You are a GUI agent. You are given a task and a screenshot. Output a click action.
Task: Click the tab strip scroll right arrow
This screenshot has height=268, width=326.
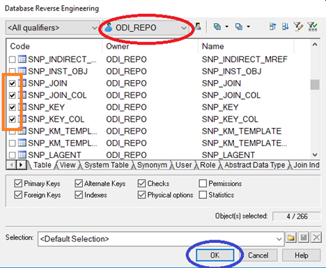(x=21, y=165)
